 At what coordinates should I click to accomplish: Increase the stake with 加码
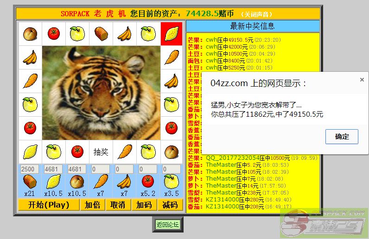coord(144,205)
